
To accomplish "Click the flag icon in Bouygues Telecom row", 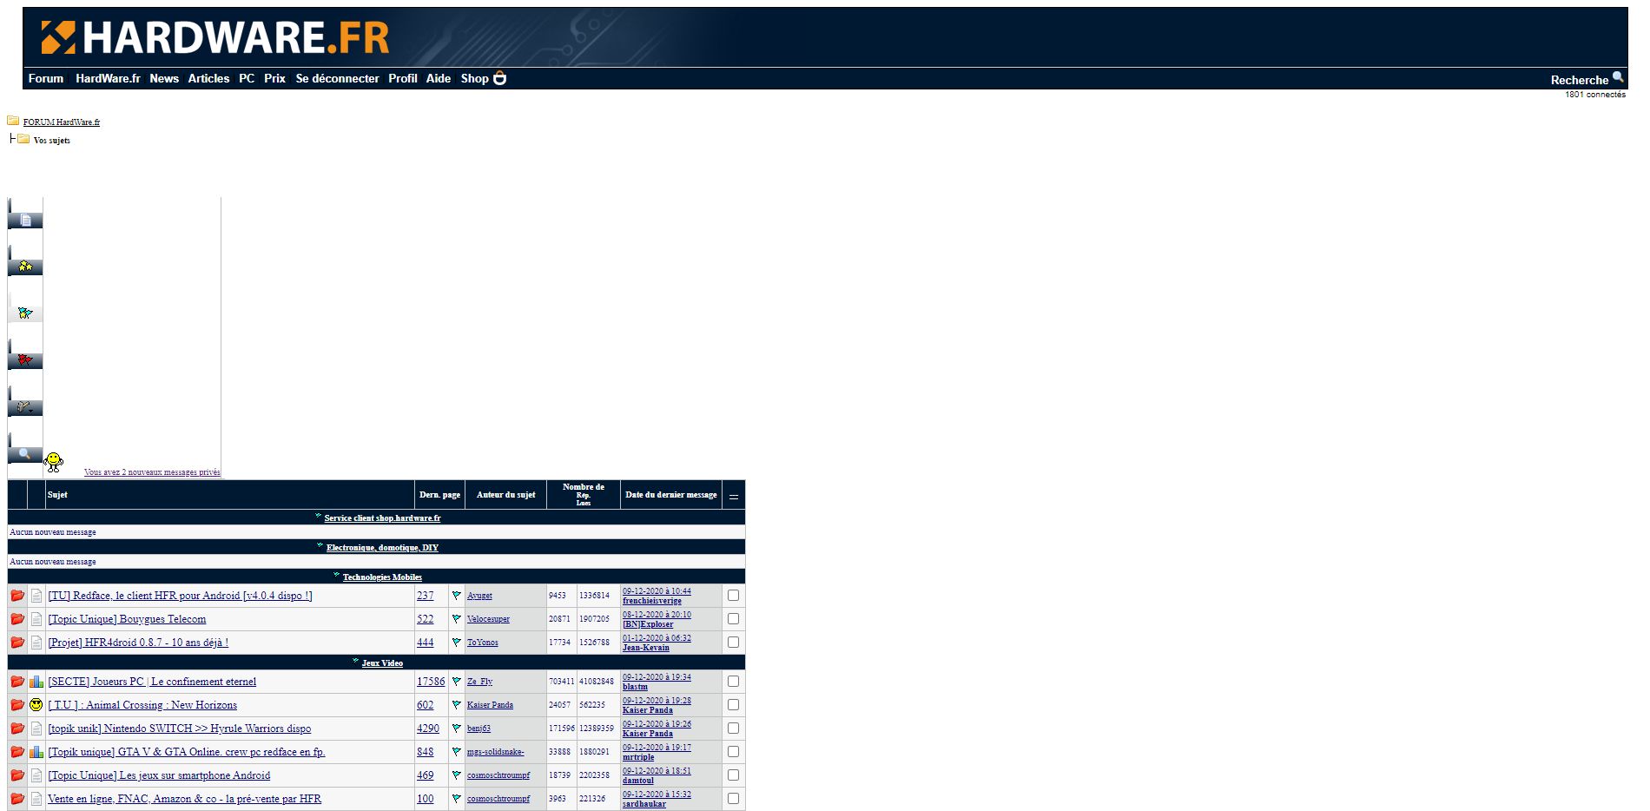I will pyautogui.click(x=456, y=619).
